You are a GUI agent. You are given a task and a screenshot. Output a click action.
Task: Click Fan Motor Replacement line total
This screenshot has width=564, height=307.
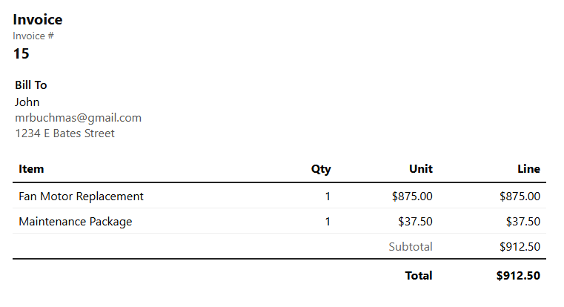pos(520,197)
